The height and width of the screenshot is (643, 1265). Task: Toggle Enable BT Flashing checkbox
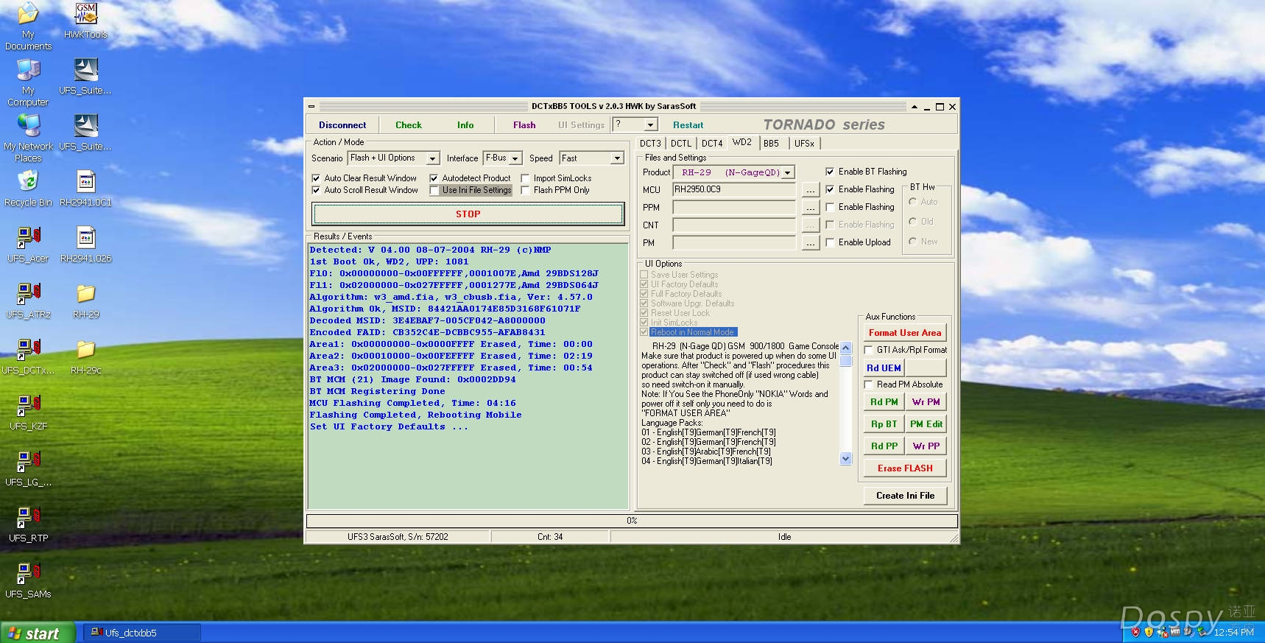click(x=830, y=172)
